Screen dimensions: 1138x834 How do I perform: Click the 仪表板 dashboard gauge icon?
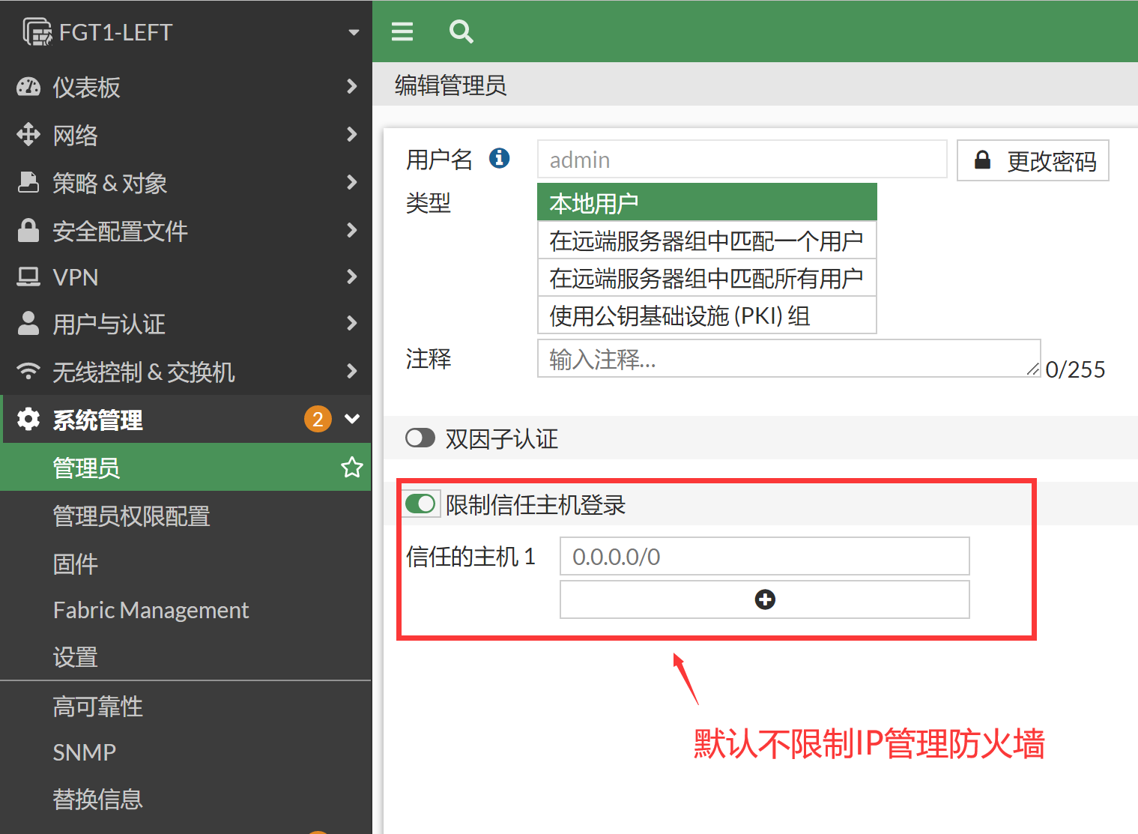tap(28, 87)
